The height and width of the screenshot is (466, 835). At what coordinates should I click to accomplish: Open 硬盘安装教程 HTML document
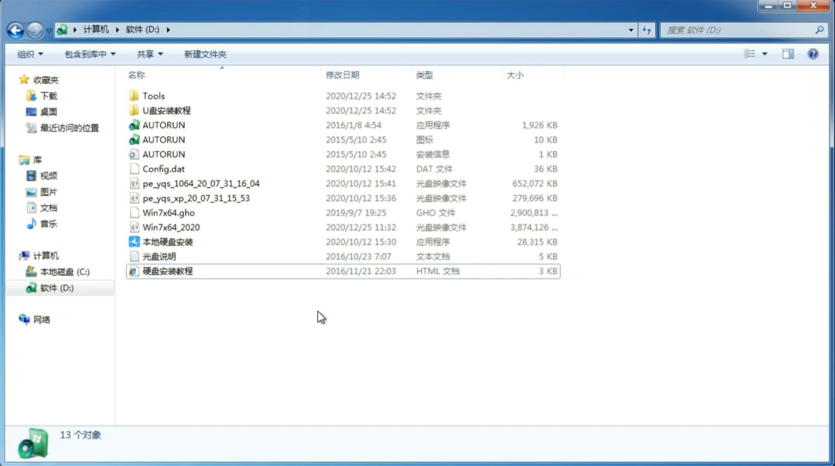click(167, 271)
